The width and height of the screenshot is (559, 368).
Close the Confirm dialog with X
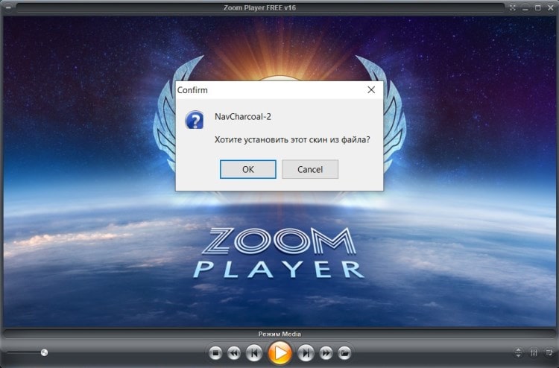coord(371,90)
